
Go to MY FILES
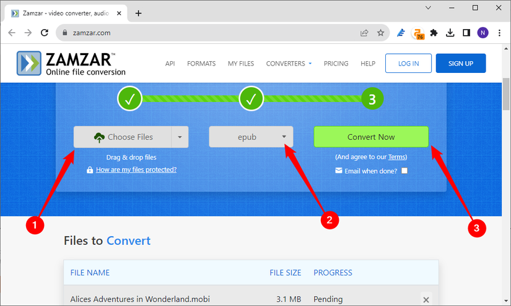point(241,64)
